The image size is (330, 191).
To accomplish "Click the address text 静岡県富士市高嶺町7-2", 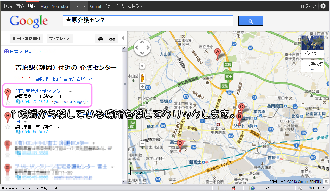I will tap(38, 127).
